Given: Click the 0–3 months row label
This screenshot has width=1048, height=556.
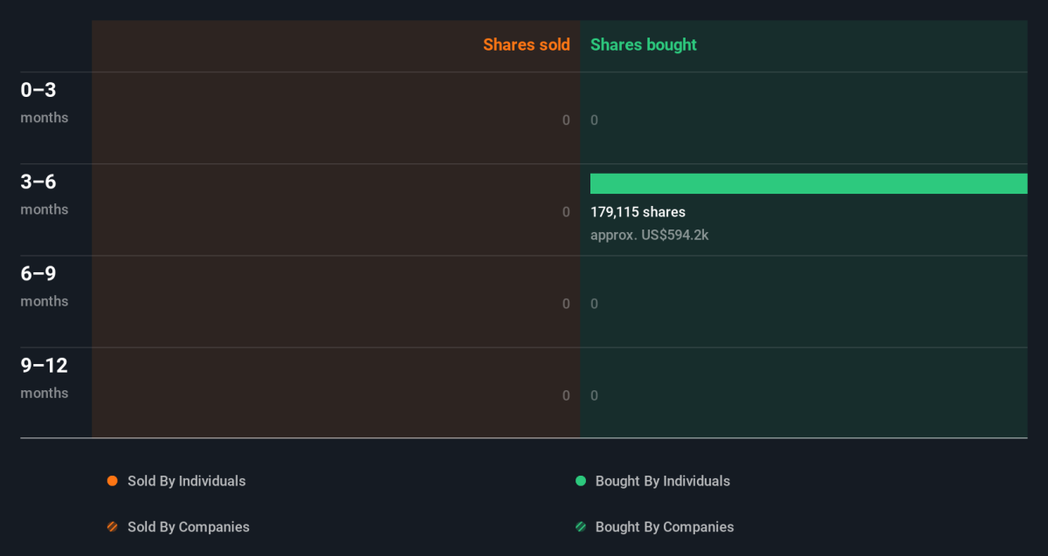Looking at the screenshot, I should pyautogui.click(x=45, y=102).
